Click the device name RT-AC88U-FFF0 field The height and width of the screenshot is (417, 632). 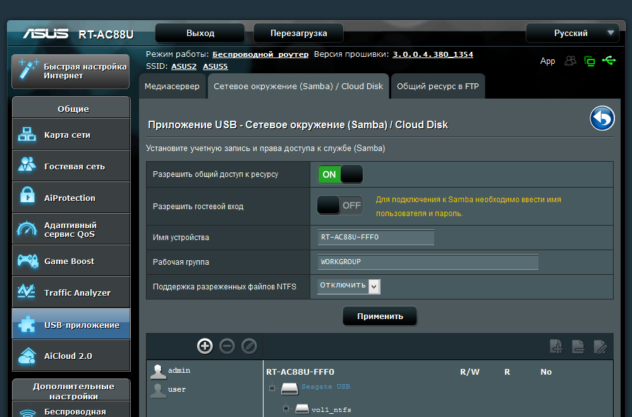pos(375,238)
